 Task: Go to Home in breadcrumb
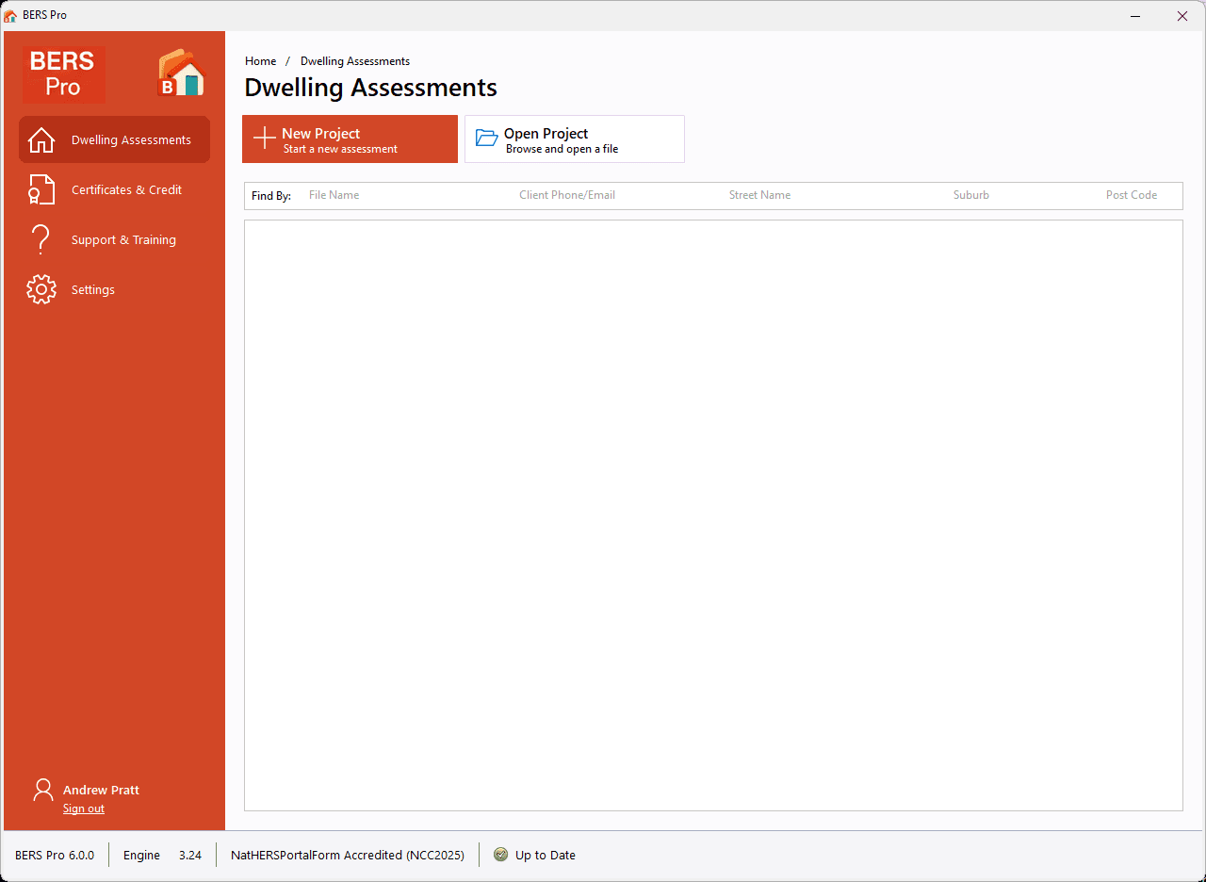tap(261, 61)
